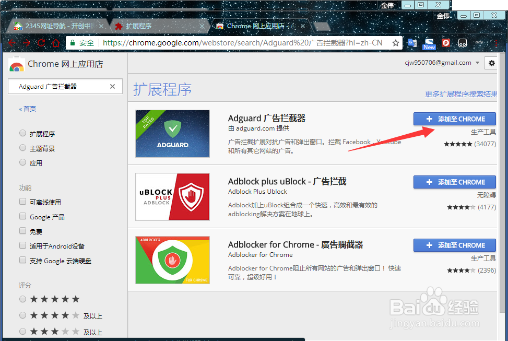Select the 扩展程序 radio filter
This screenshot has width=508, height=341.
click(x=22, y=133)
